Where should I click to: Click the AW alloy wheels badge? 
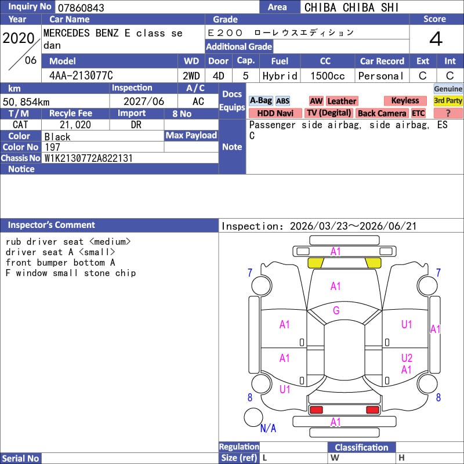pyautogui.click(x=316, y=101)
